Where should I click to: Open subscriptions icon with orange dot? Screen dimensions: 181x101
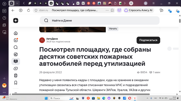click(16, 40)
